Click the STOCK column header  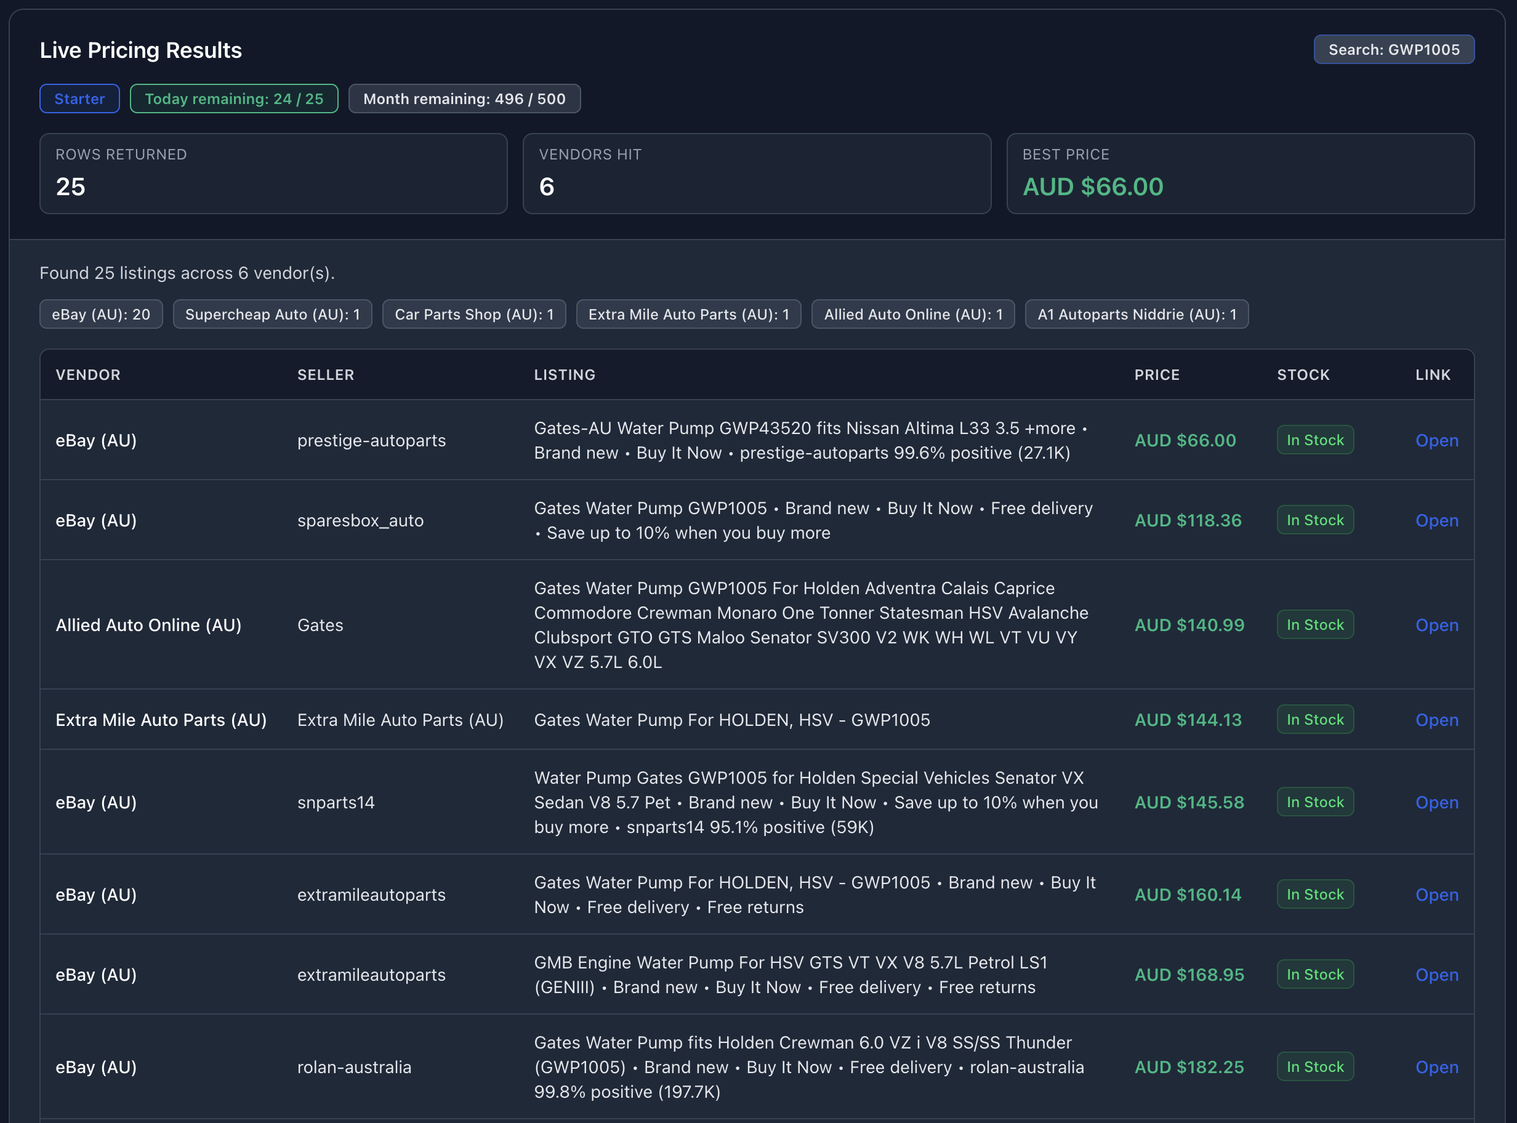point(1303,374)
